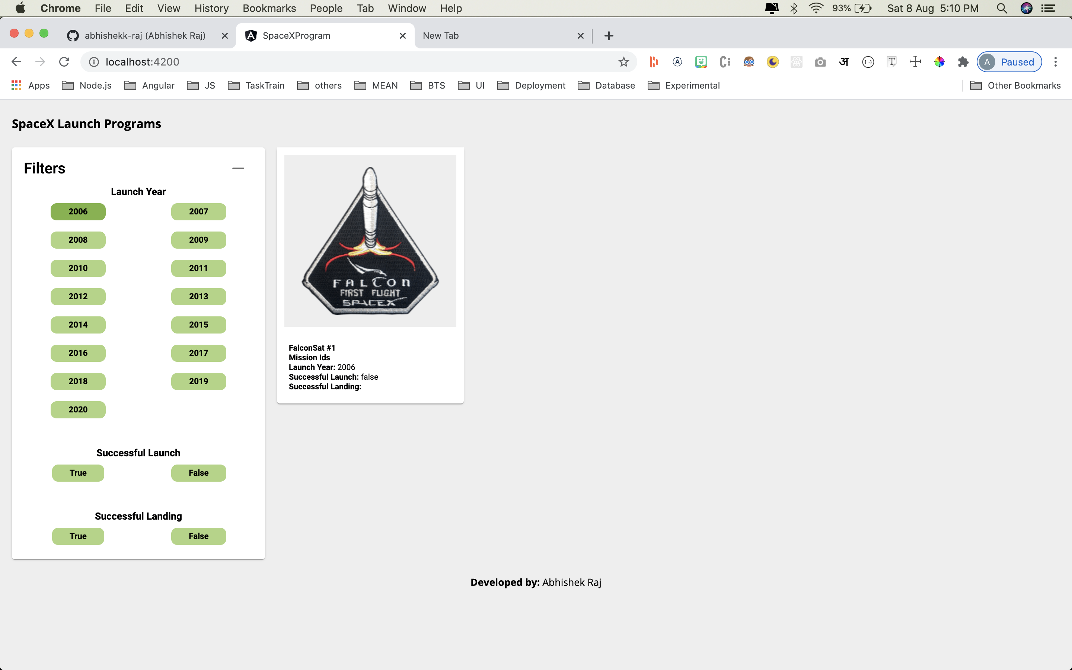Screen dimensions: 1072x670
Task: Open the puzzle-piece Extensions menu
Action: pos(963,62)
